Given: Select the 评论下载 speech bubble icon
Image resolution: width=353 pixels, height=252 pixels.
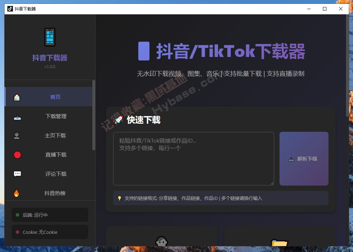Looking at the screenshot, I should (17, 174).
